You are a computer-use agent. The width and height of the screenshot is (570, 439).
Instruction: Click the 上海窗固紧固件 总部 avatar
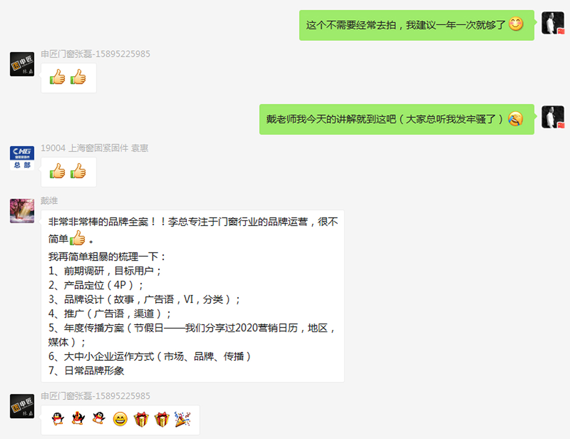pyautogui.click(x=22, y=158)
